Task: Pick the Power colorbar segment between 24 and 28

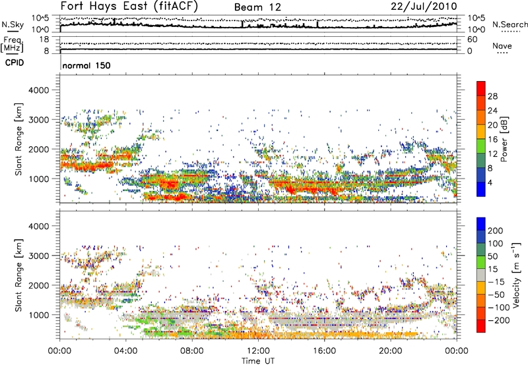Action: pos(481,103)
